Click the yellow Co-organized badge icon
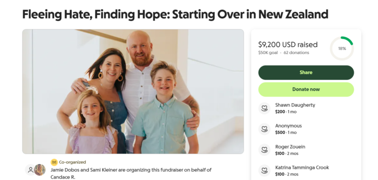This screenshot has height=180, width=378. [x=54, y=162]
